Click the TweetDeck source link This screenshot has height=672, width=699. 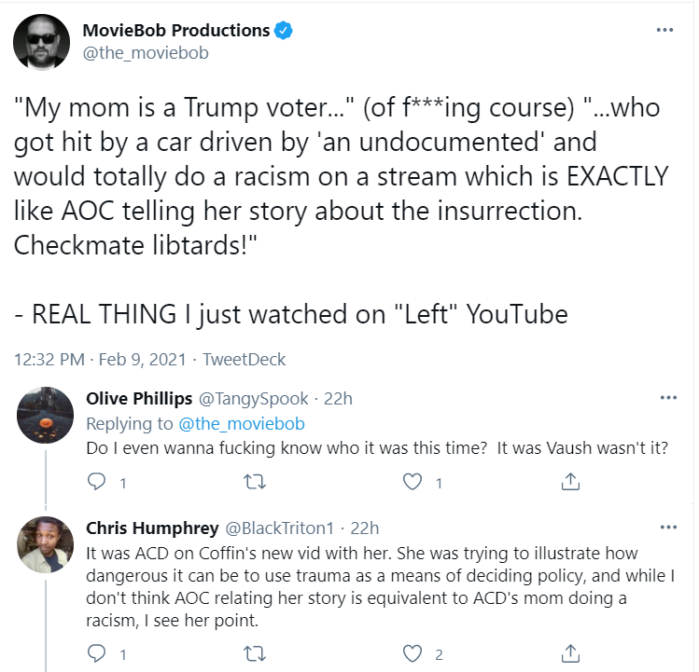(x=244, y=360)
